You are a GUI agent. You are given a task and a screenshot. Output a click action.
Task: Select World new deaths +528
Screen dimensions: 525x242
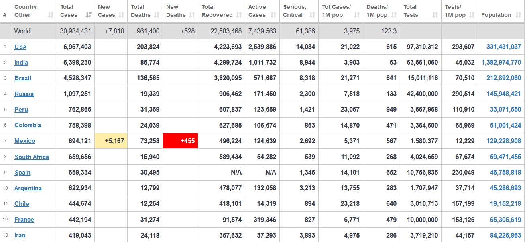point(187,31)
